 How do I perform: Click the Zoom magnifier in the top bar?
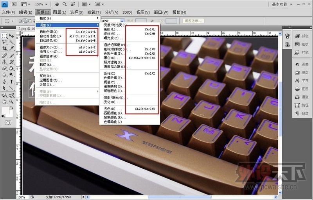tap(65, 4)
